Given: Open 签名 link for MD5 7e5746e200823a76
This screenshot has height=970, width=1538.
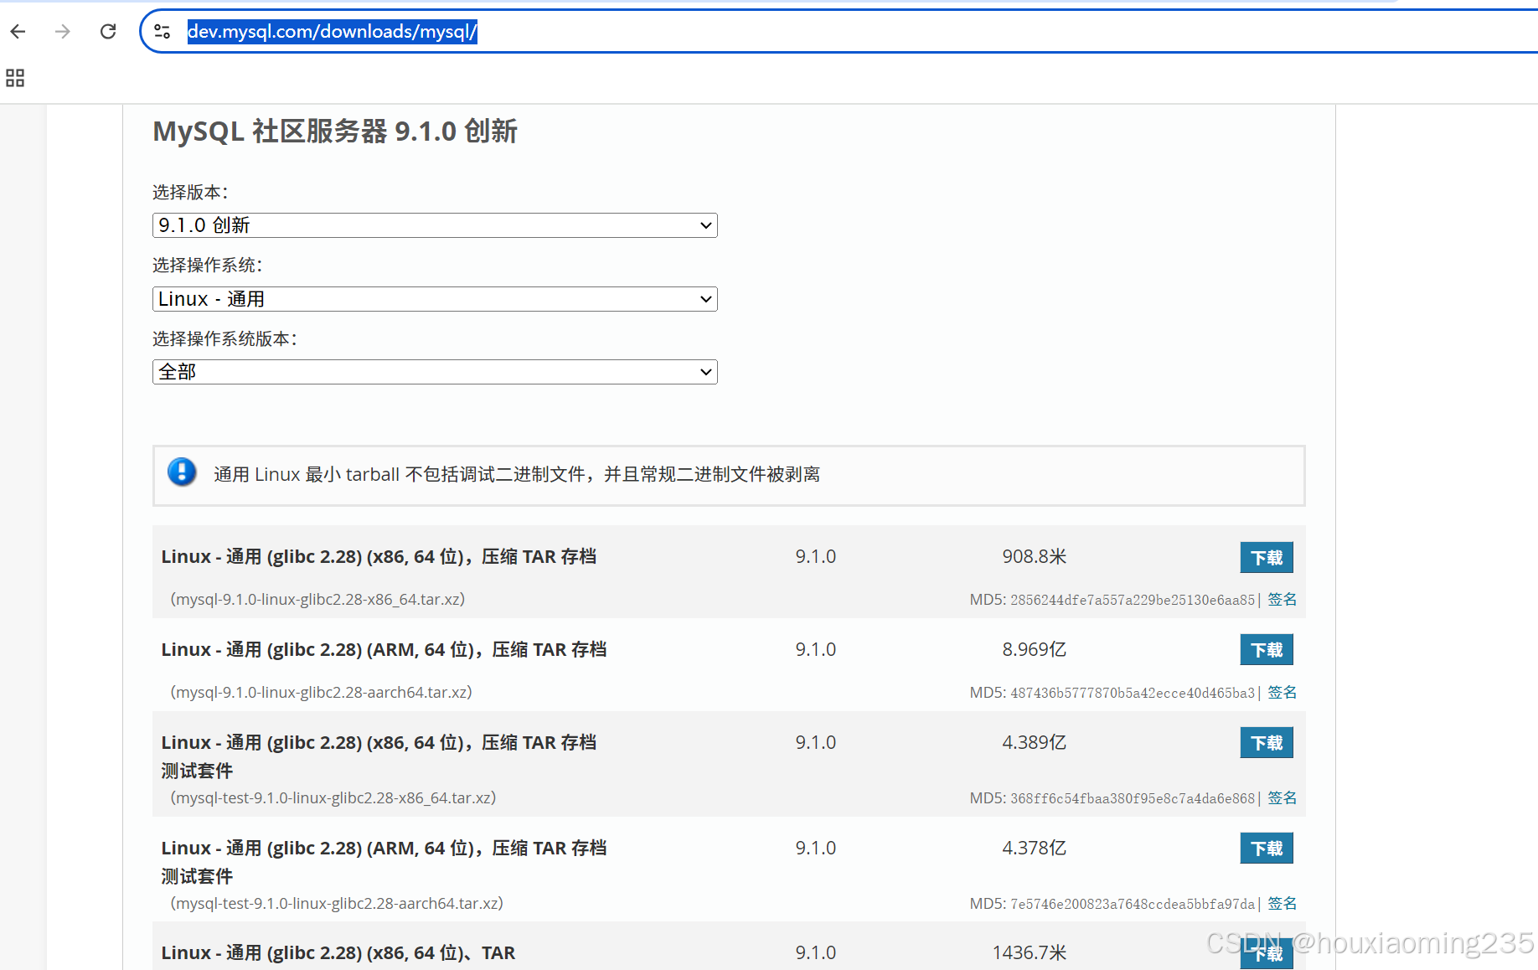Looking at the screenshot, I should tap(1282, 904).
